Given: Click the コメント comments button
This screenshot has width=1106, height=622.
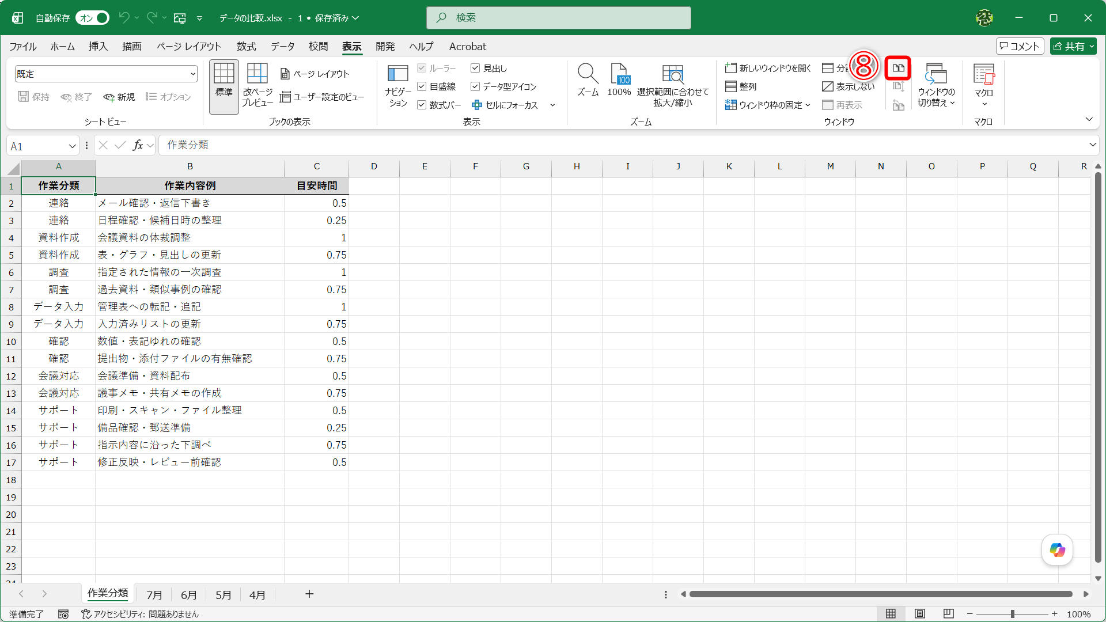Looking at the screenshot, I should (1020, 47).
